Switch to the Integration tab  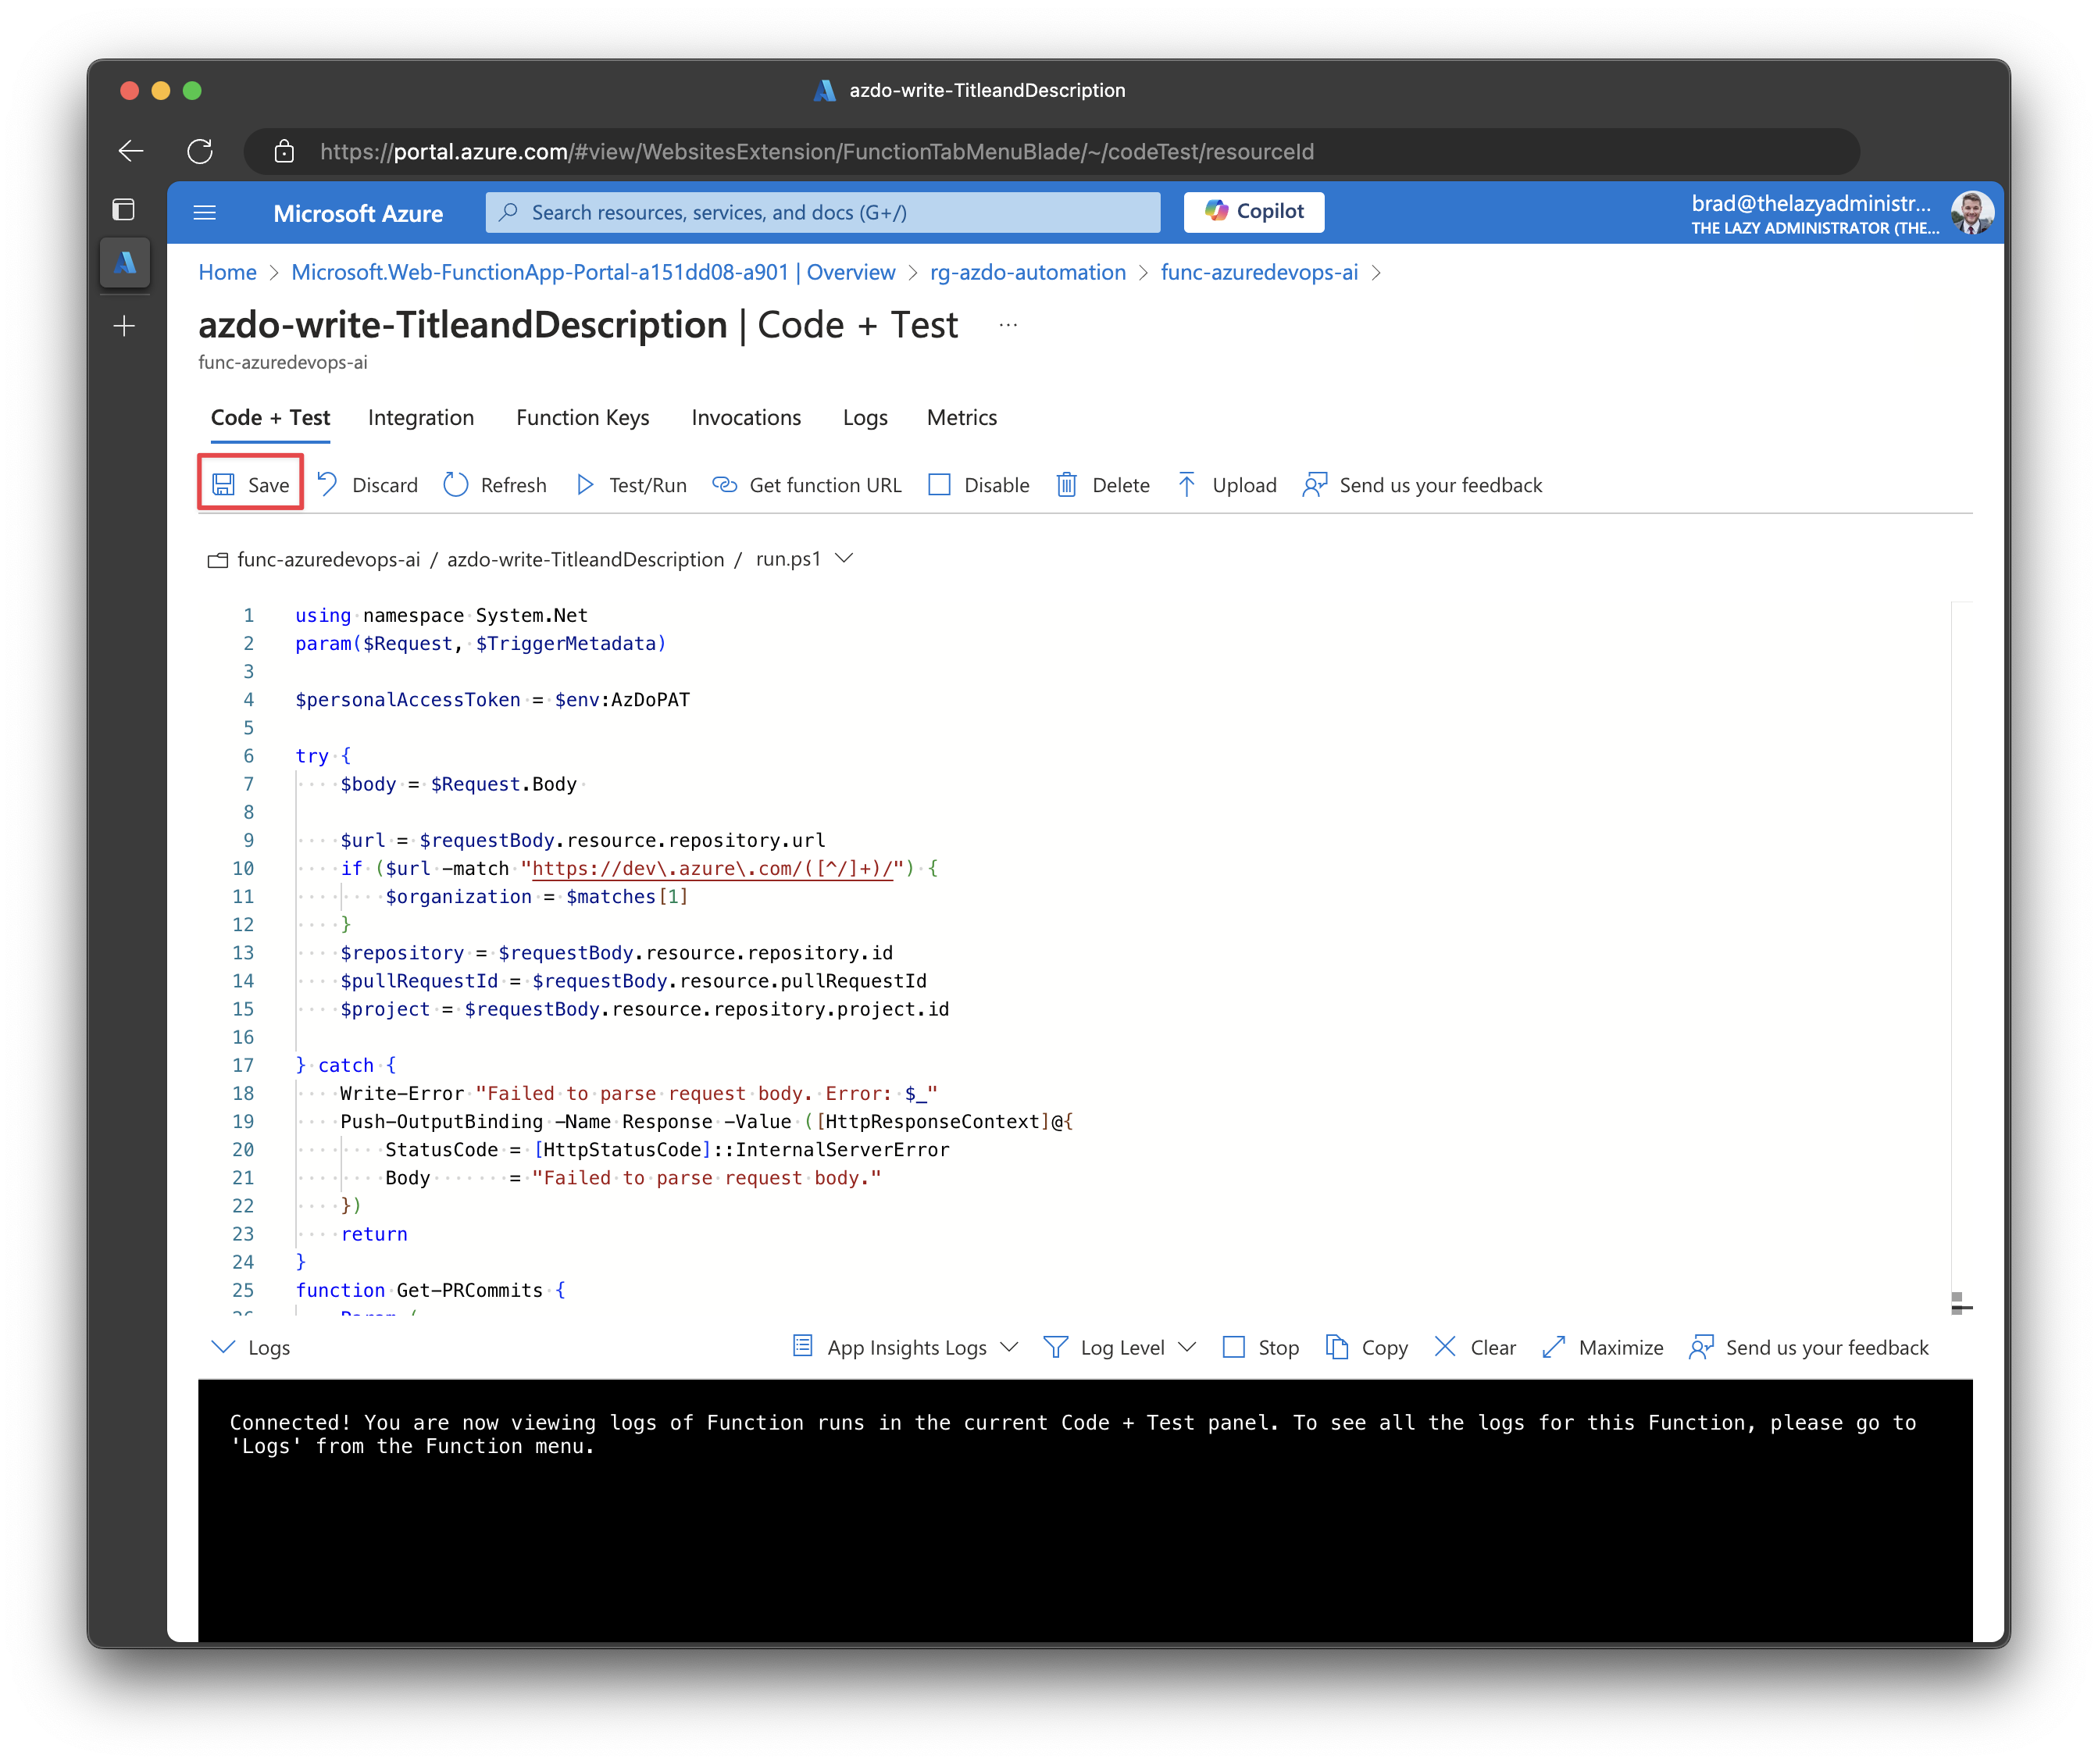421,417
